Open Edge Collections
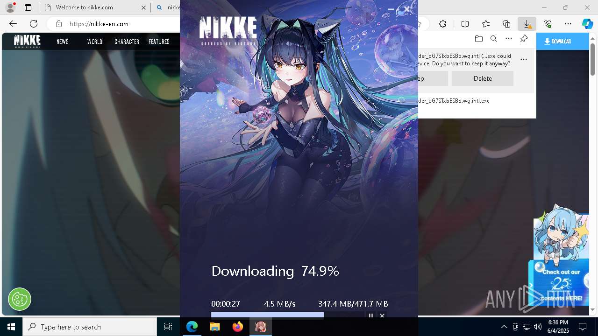598x336 pixels. tap(506, 24)
